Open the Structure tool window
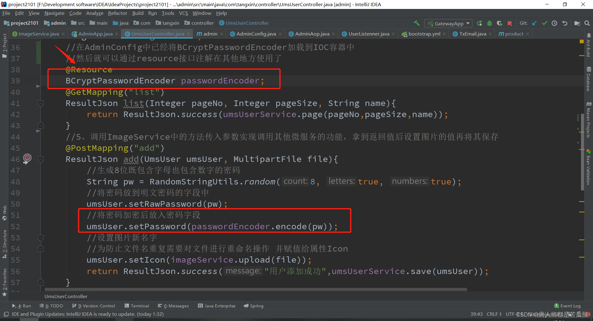Viewport: 593px width, 321px height. coord(4,243)
